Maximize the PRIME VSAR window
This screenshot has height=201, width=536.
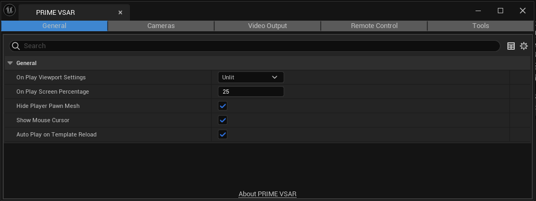(x=500, y=11)
